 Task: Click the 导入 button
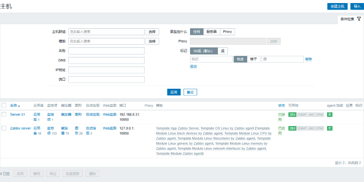coord(357,7)
